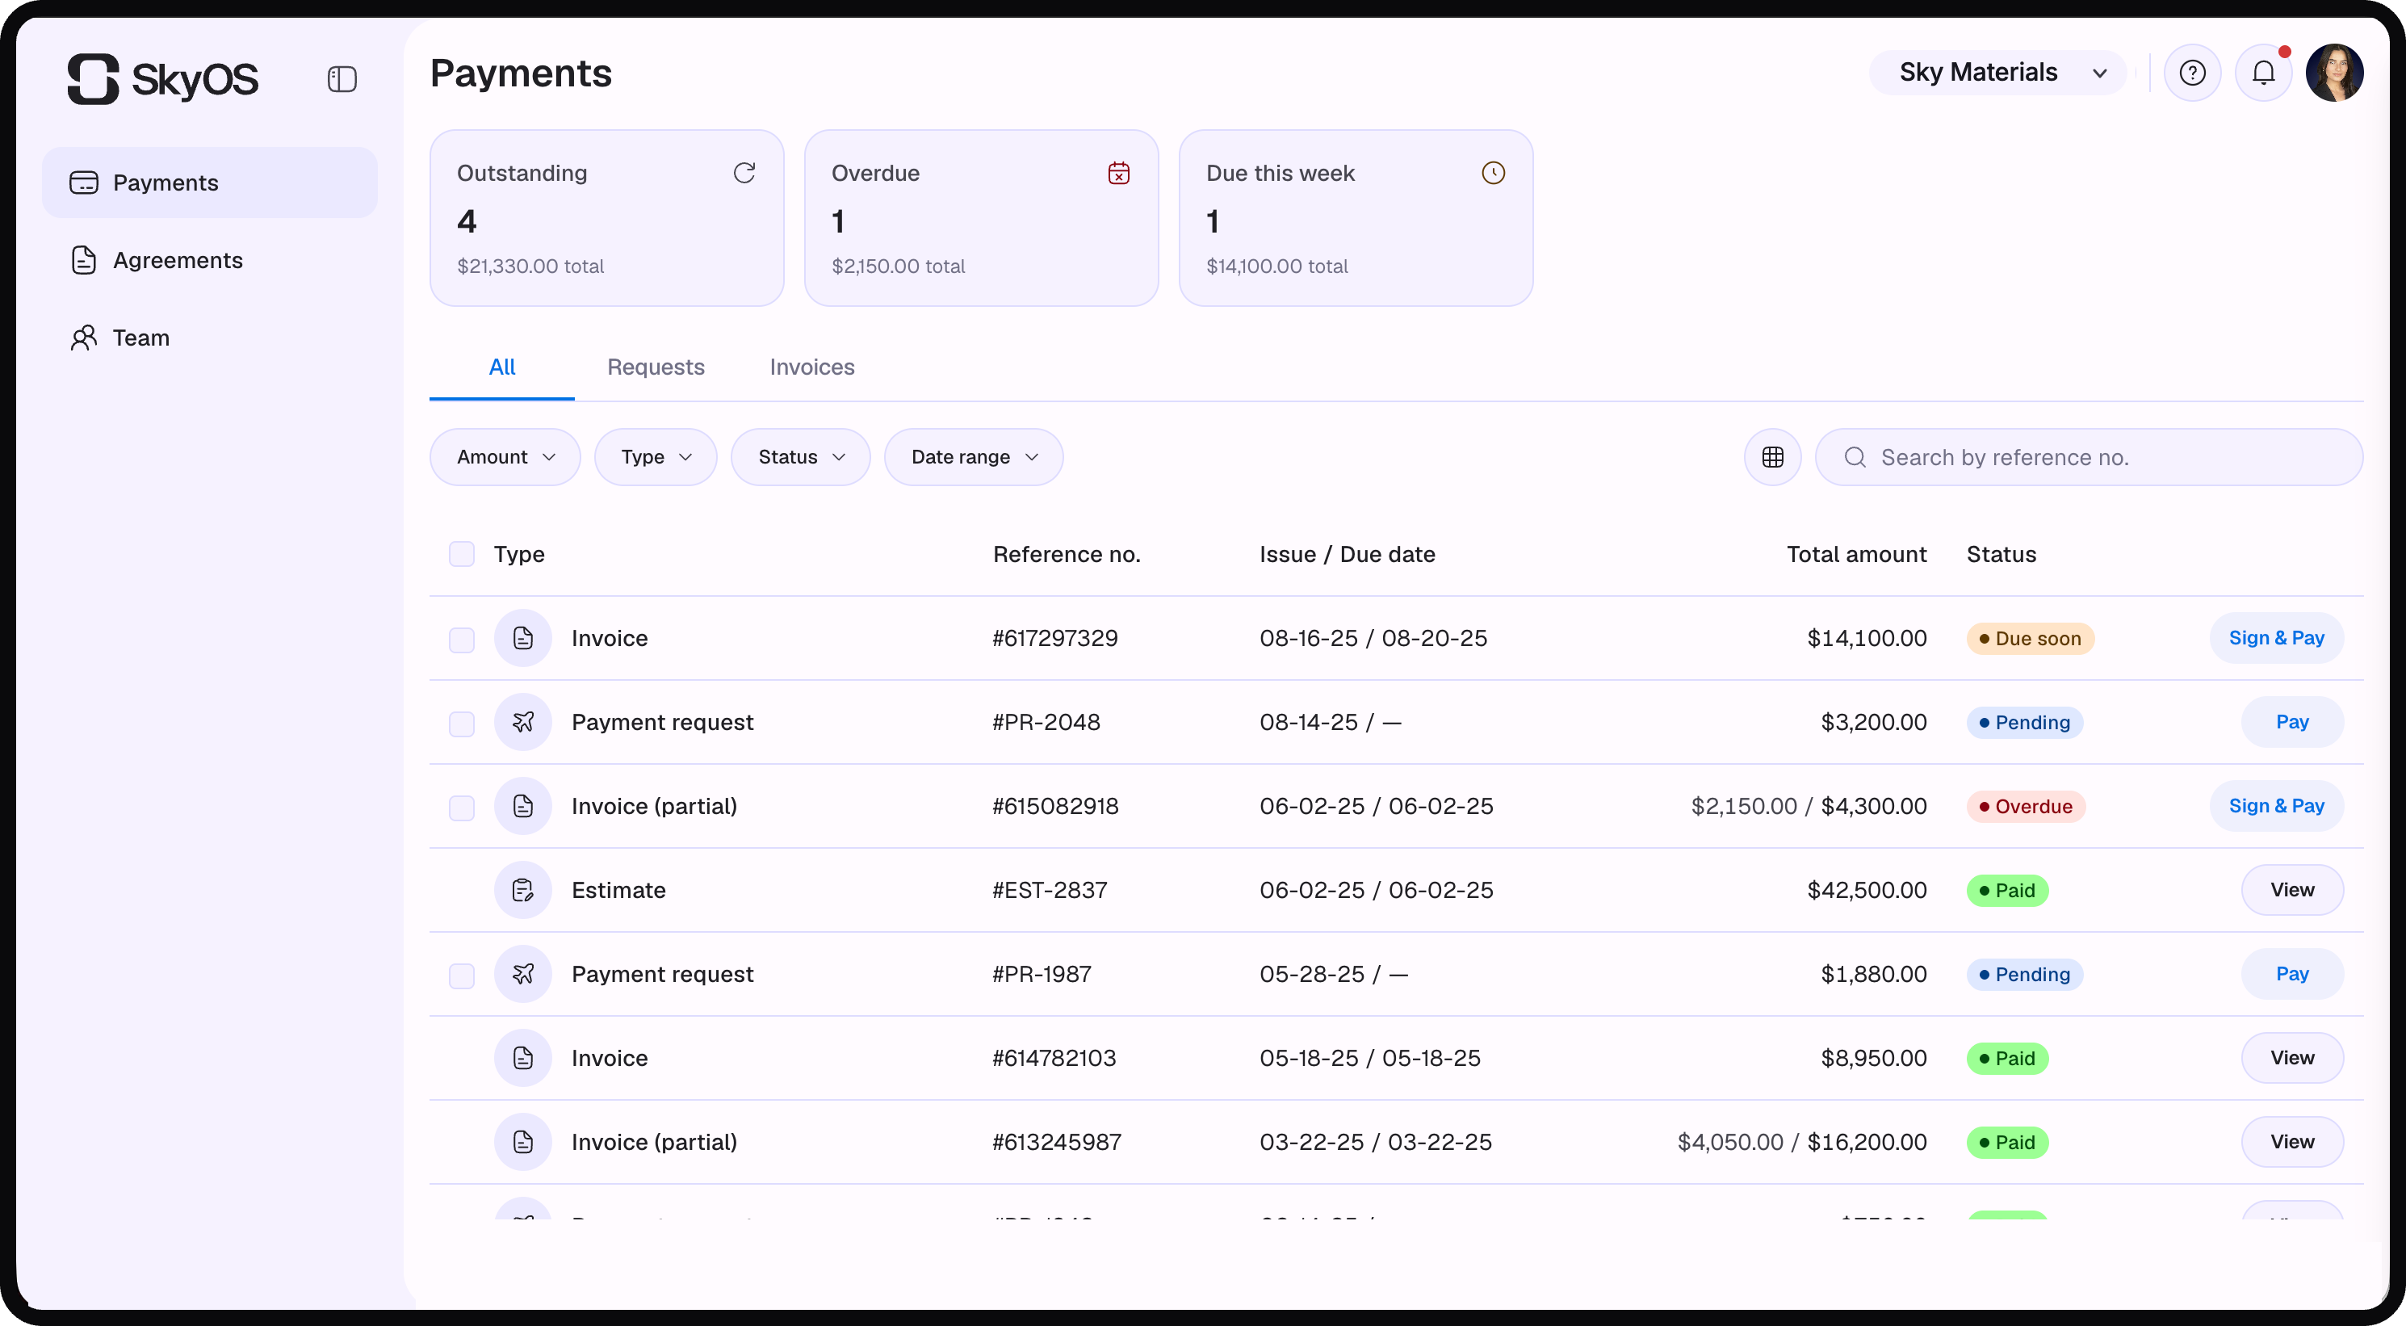The image size is (2406, 1326).
Task: Click the invoice icon for #617297329
Action: [x=523, y=638]
